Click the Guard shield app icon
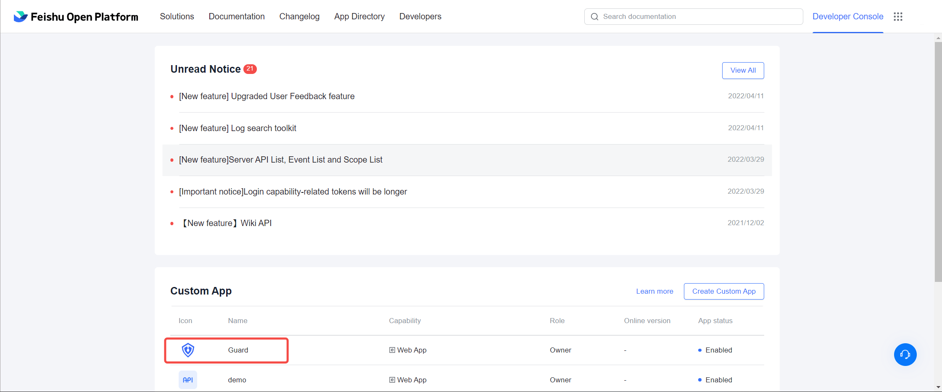942x392 pixels. (x=188, y=350)
